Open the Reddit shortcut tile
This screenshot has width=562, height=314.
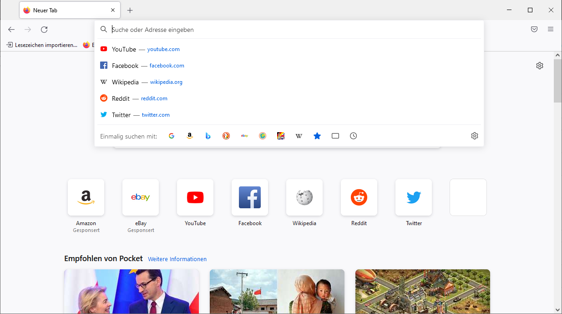[x=359, y=197]
